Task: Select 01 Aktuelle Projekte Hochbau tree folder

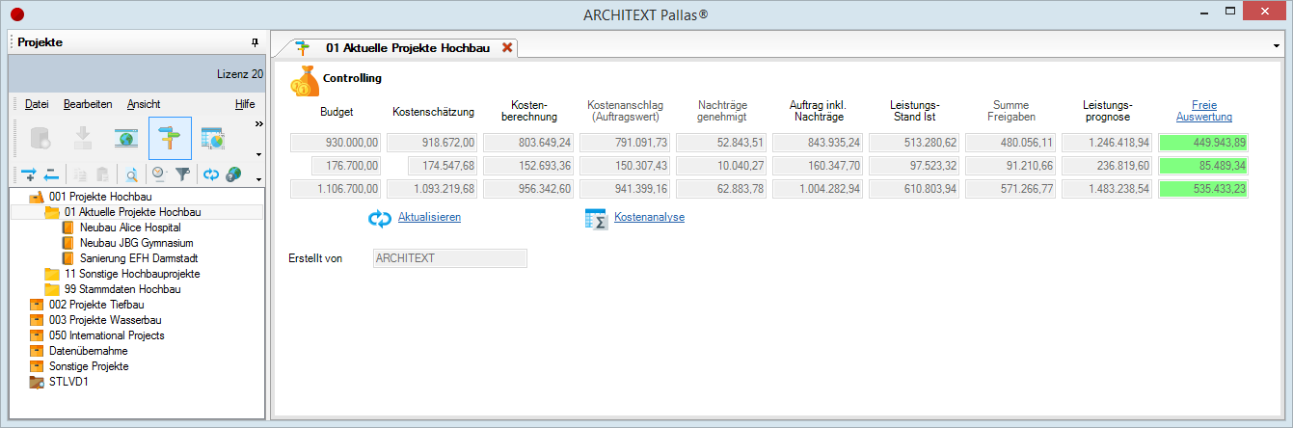Action: click(133, 212)
